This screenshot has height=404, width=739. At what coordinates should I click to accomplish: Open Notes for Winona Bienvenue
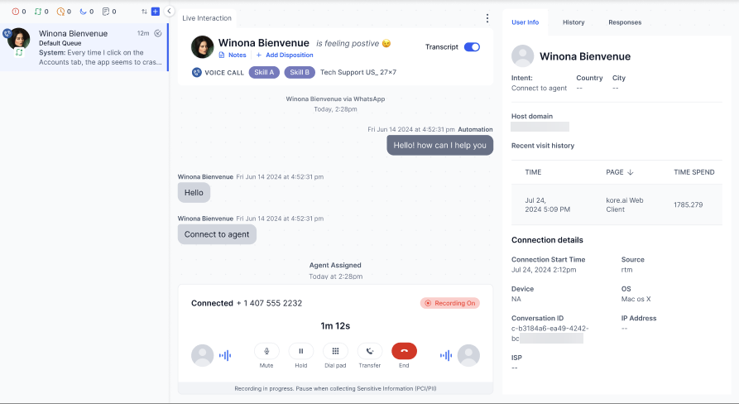point(233,55)
